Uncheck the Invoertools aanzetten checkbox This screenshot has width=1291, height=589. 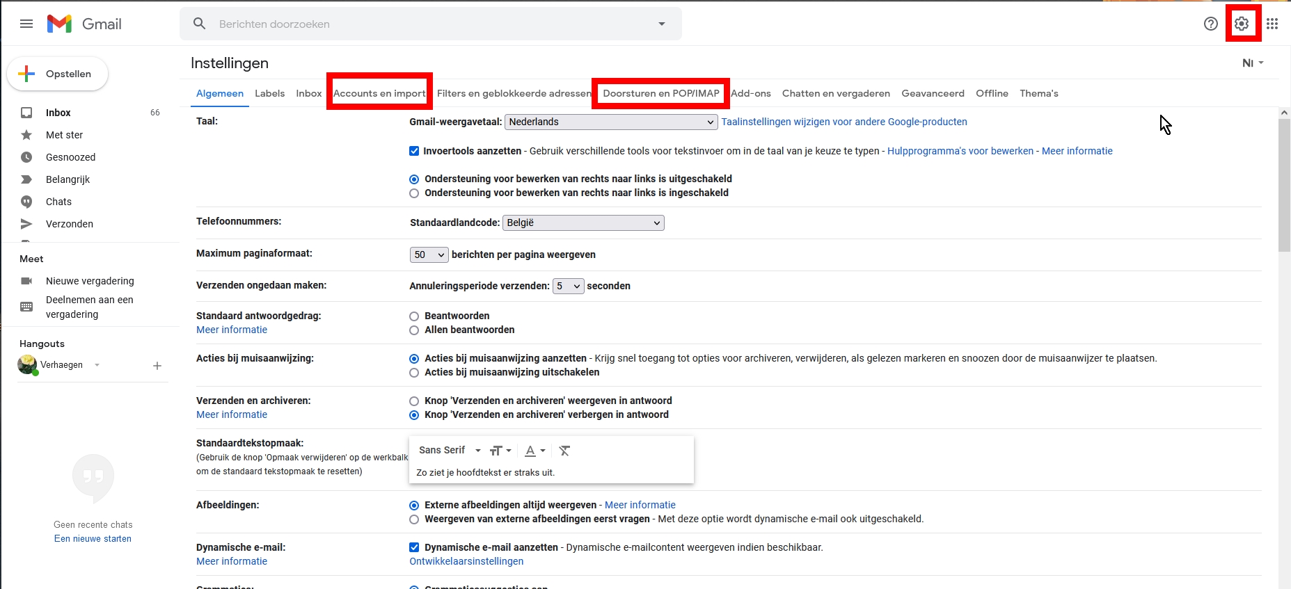tap(414, 151)
